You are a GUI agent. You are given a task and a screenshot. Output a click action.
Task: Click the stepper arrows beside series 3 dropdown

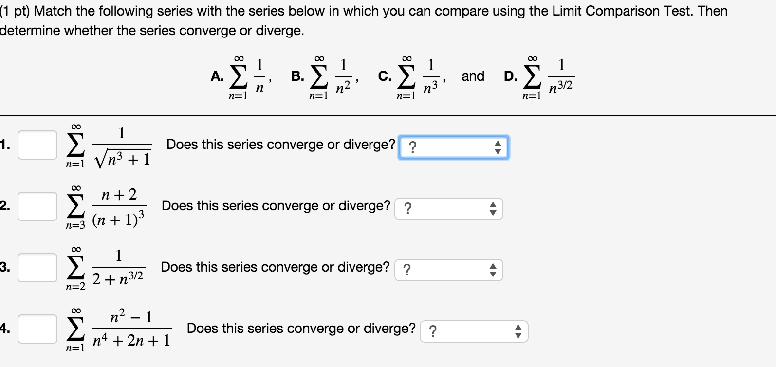pyautogui.click(x=493, y=270)
